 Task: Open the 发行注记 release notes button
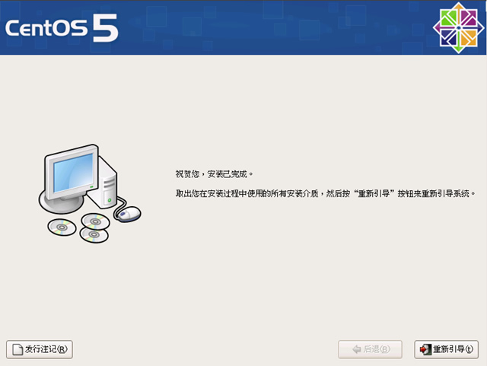pyautogui.click(x=40, y=349)
